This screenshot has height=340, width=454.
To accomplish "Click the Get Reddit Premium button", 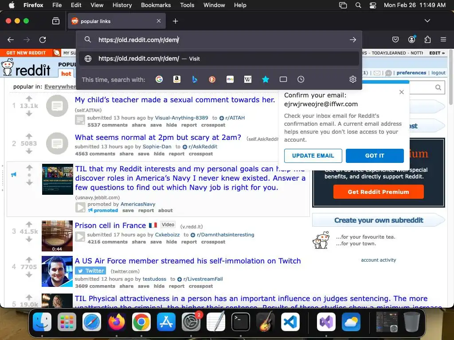I will pos(379,192).
